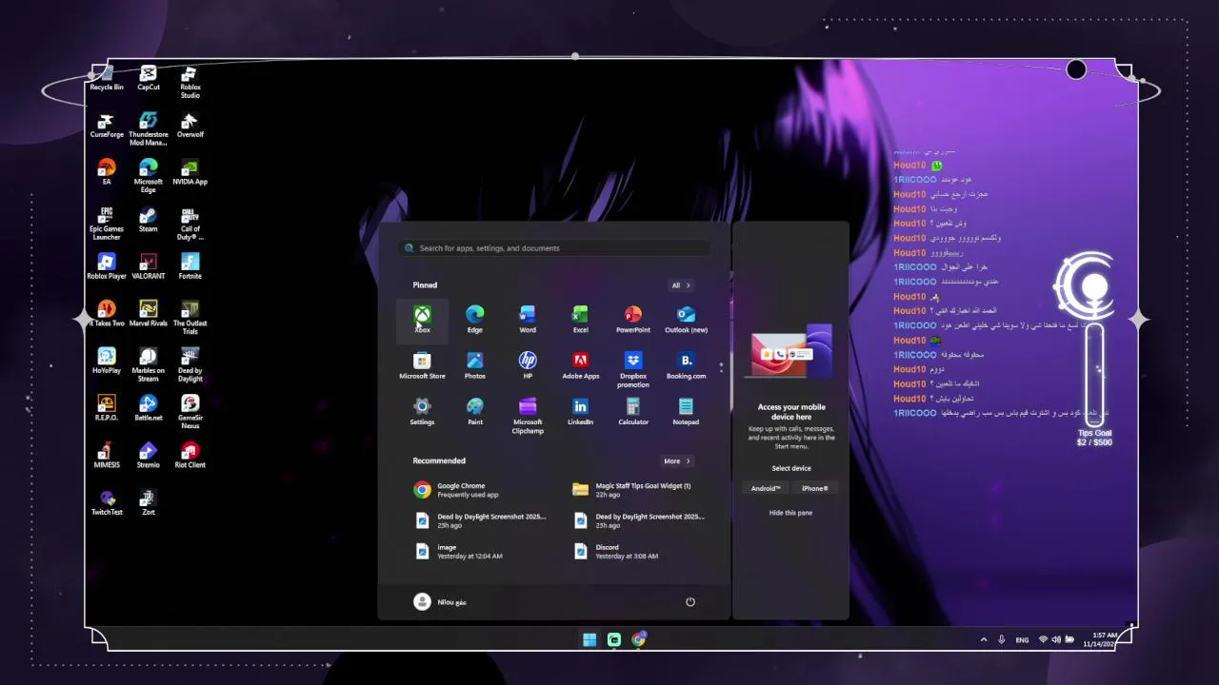This screenshot has height=685, width=1219.
Task: Select the Steam desktop shortcut
Action: pos(149,220)
